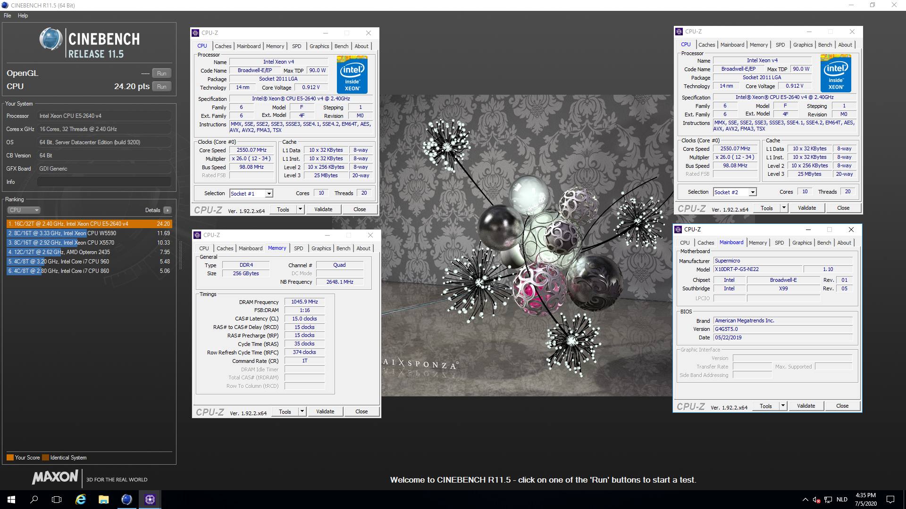The image size is (906, 509).
Task: Select ranking row Core i7 CPU 860
Action: (89, 271)
